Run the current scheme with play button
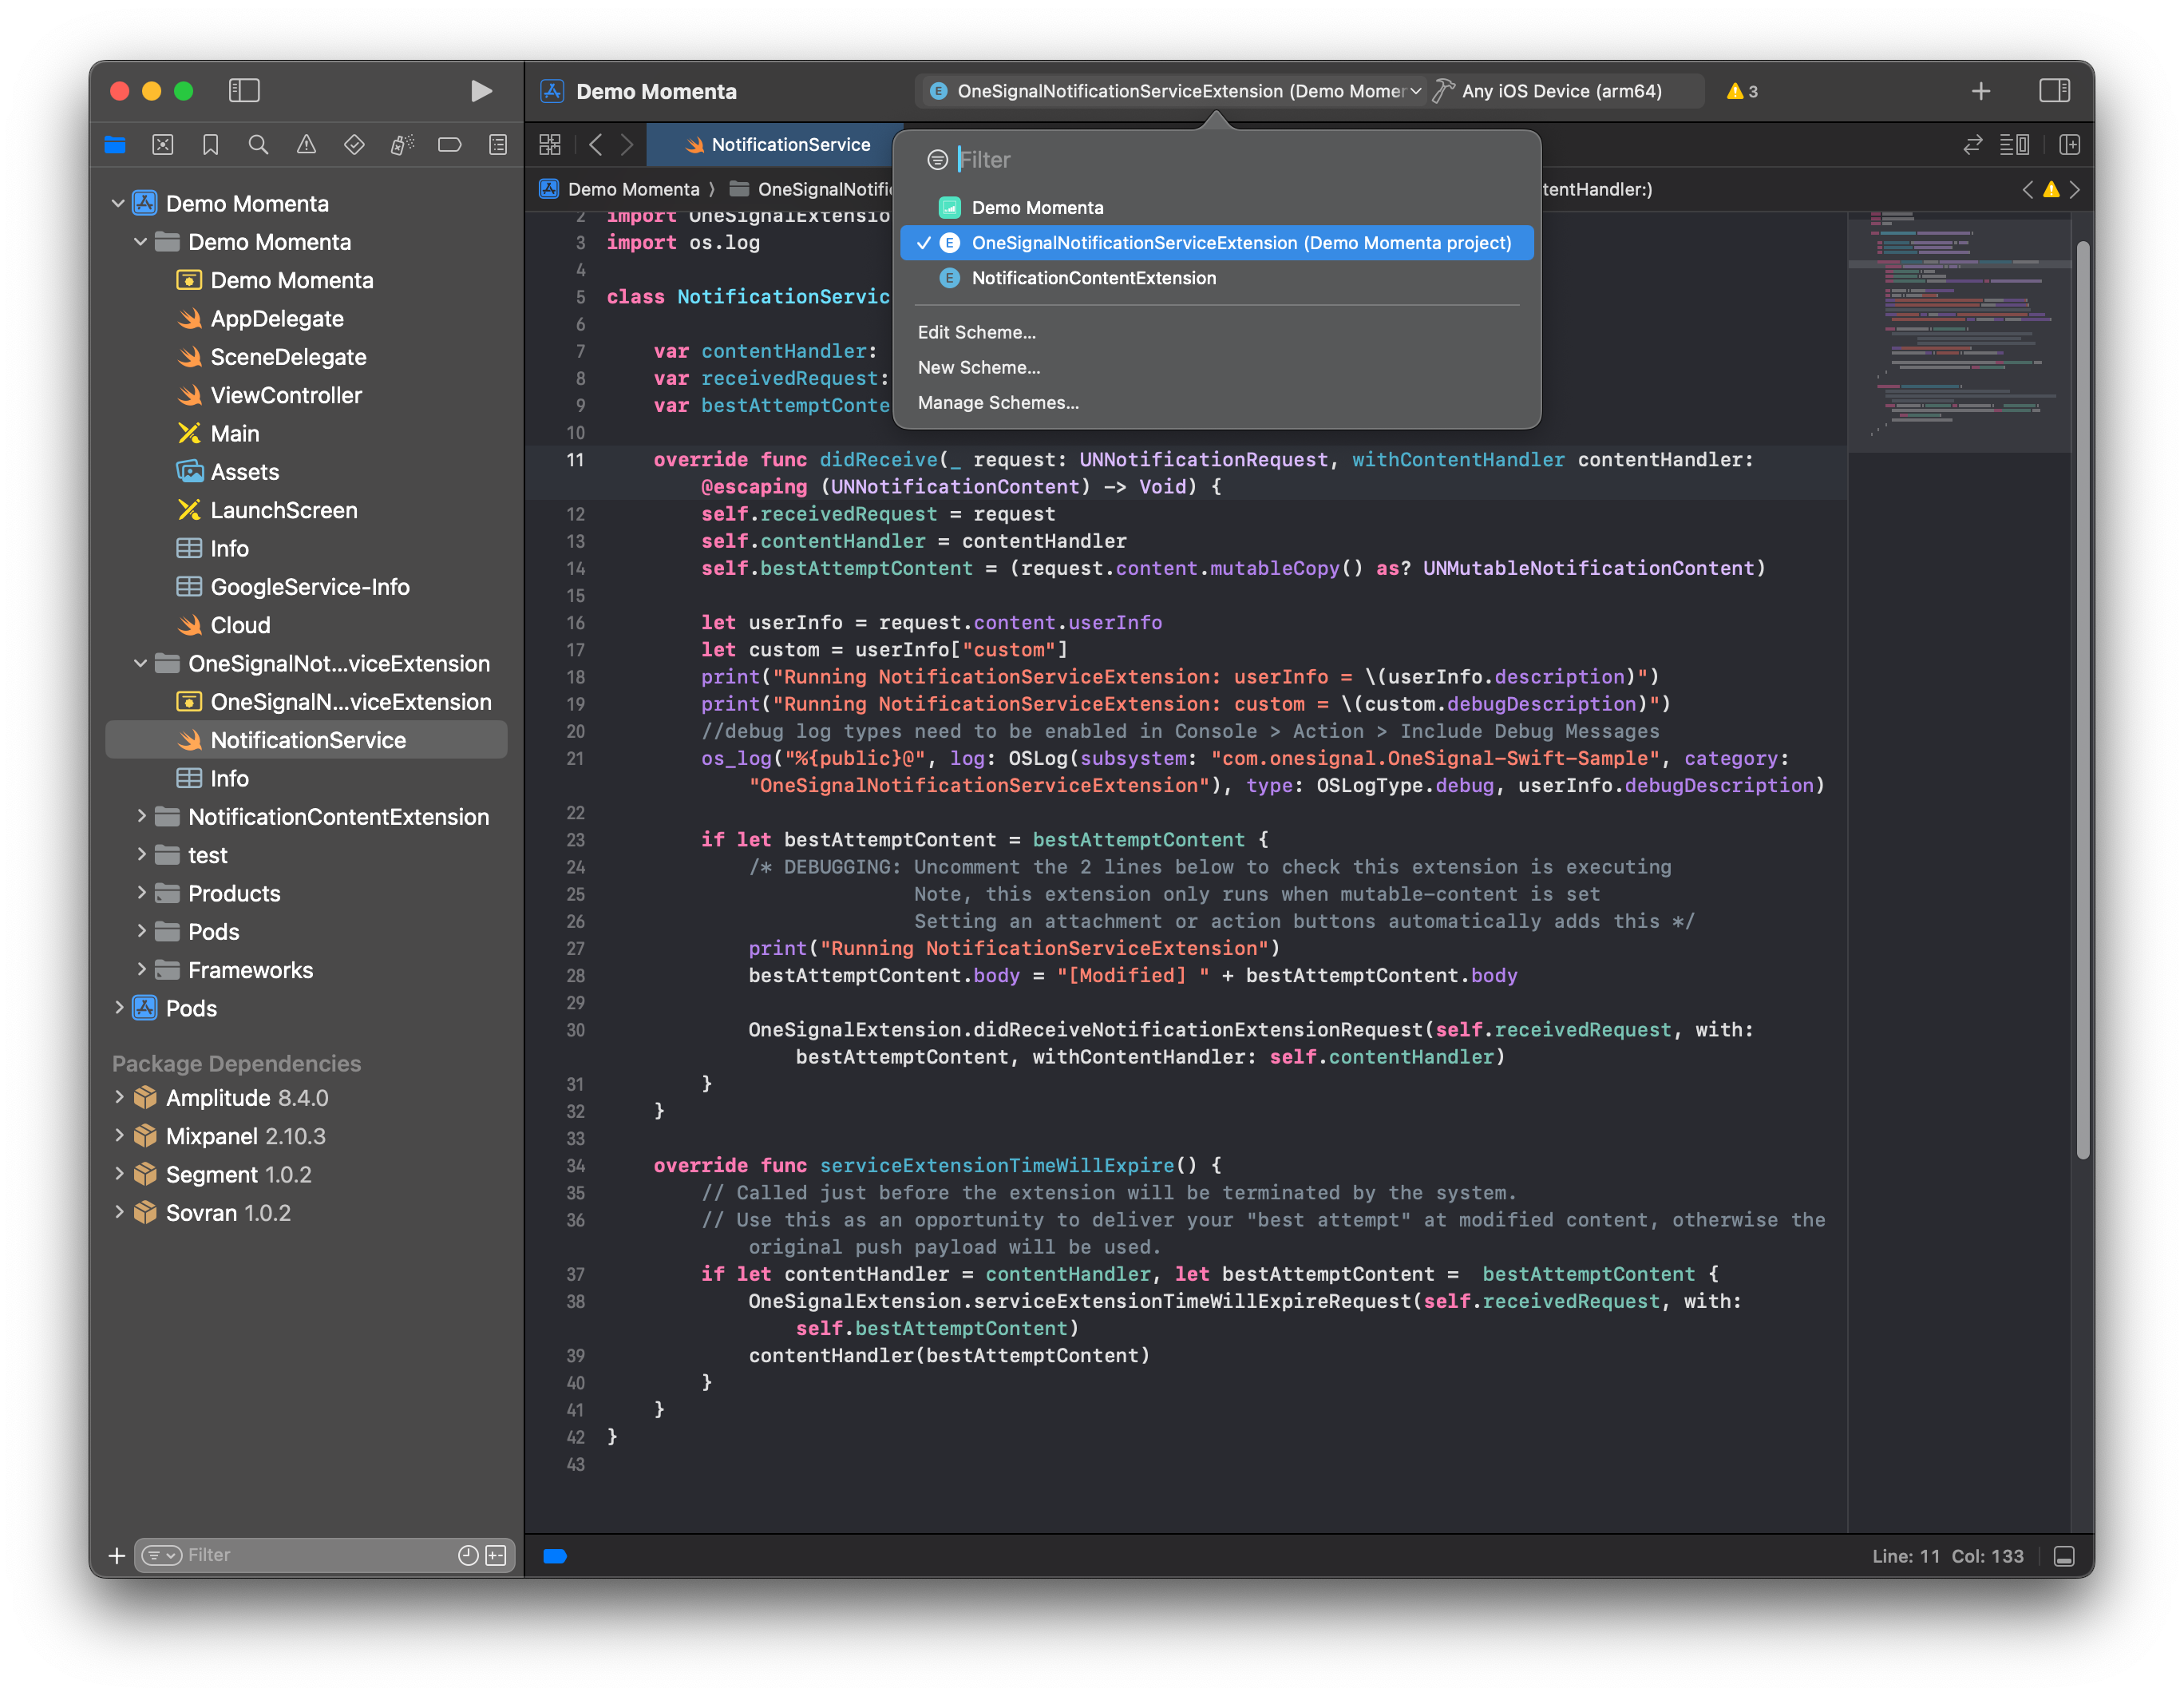Viewport: 2184px width, 1696px height. pos(481,91)
